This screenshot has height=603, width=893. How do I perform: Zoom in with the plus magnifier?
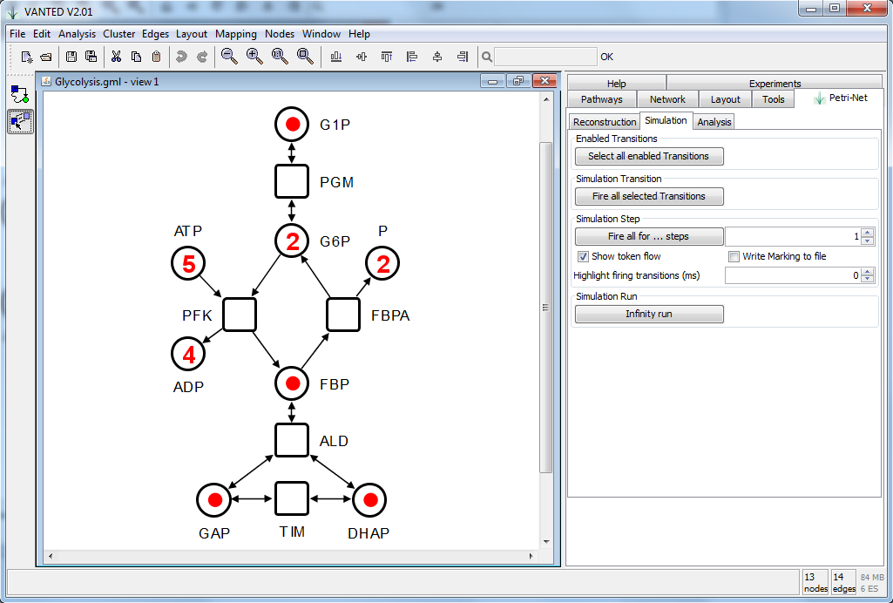tap(254, 57)
